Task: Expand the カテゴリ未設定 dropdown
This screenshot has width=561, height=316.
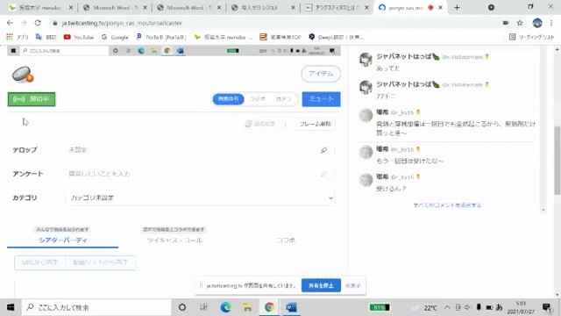Action: [201, 197]
